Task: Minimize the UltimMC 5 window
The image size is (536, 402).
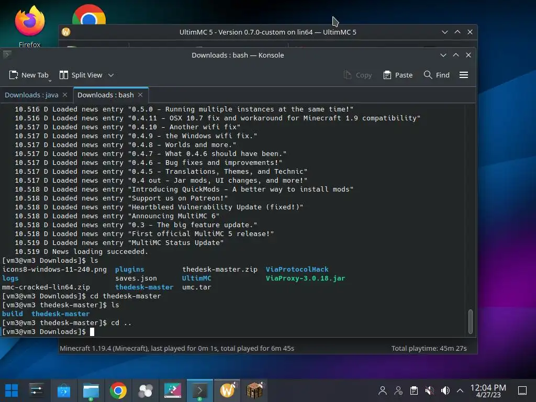Action: (445, 32)
